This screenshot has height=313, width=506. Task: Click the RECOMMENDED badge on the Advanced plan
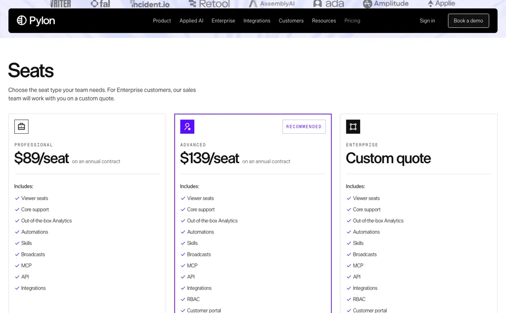(x=304, y=127)
